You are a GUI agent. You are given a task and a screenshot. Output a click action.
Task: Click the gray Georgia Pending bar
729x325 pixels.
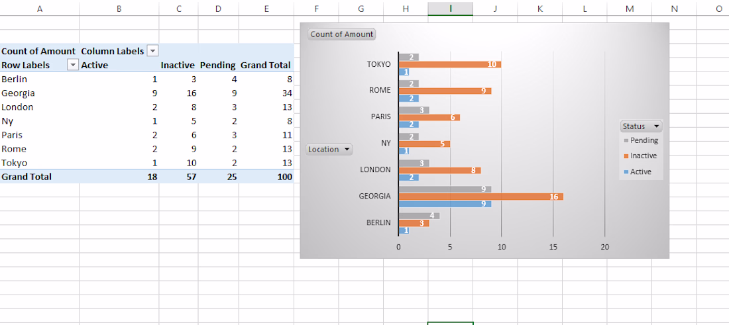445,189
